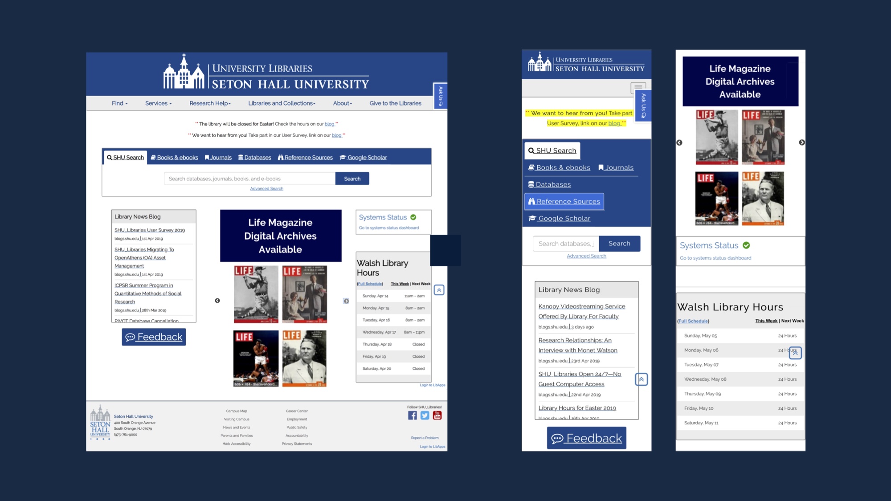
Task: Click the Seton Hall University footer logo
Action: (100, 422)
